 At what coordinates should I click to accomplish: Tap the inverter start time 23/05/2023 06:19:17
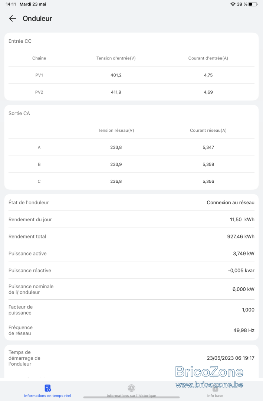click(230, 358)
